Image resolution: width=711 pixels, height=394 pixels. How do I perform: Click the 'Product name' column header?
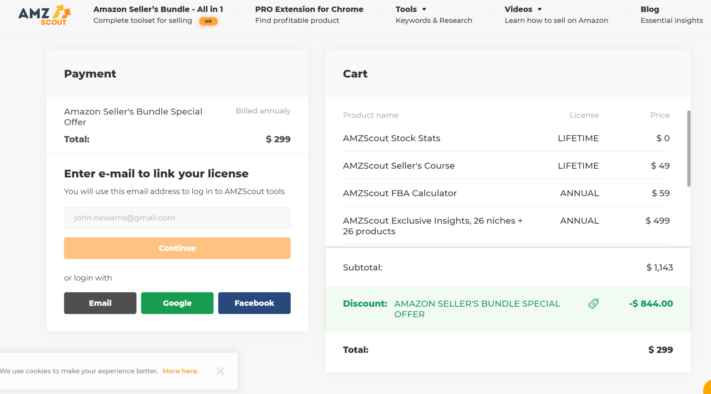pos(371,115)
